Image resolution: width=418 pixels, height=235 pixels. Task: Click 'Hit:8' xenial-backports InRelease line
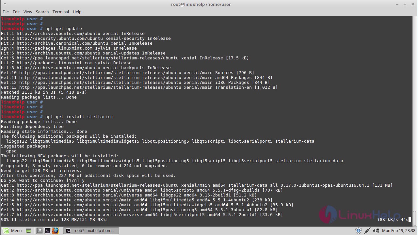(86, 68)
